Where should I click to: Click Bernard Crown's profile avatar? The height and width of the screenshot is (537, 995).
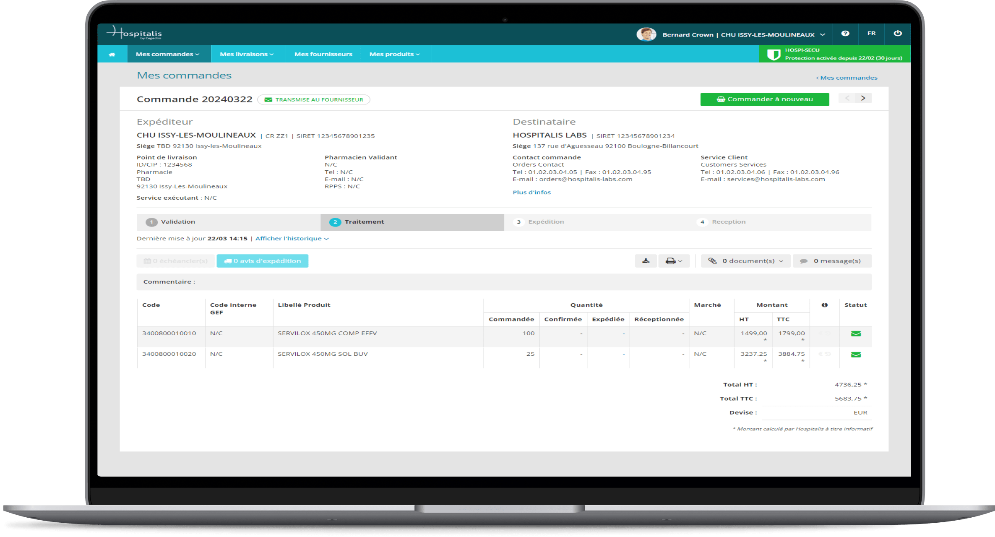(646, 34)
